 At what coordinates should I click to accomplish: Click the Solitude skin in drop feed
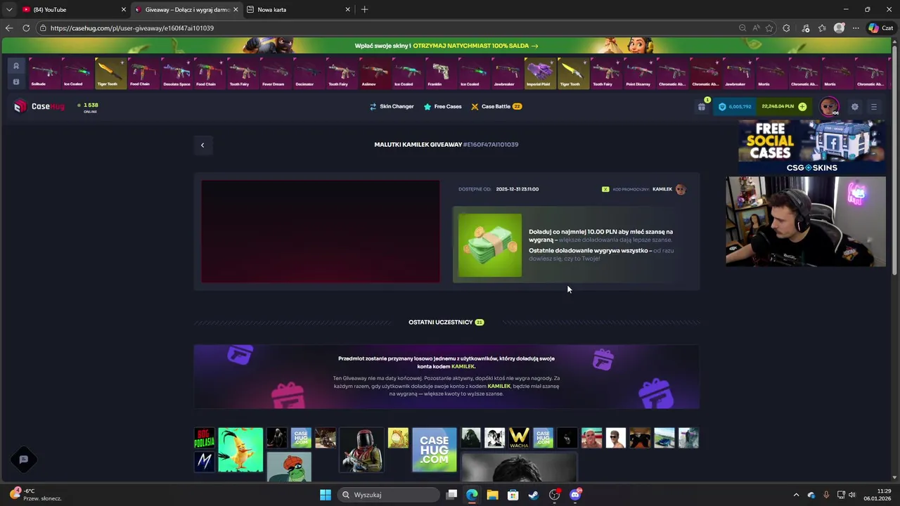(x=44, y=73)
